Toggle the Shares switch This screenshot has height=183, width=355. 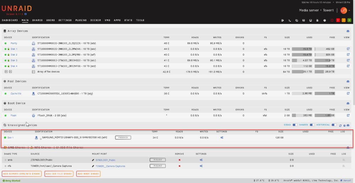pyautogui.click(x=312, y=125)
